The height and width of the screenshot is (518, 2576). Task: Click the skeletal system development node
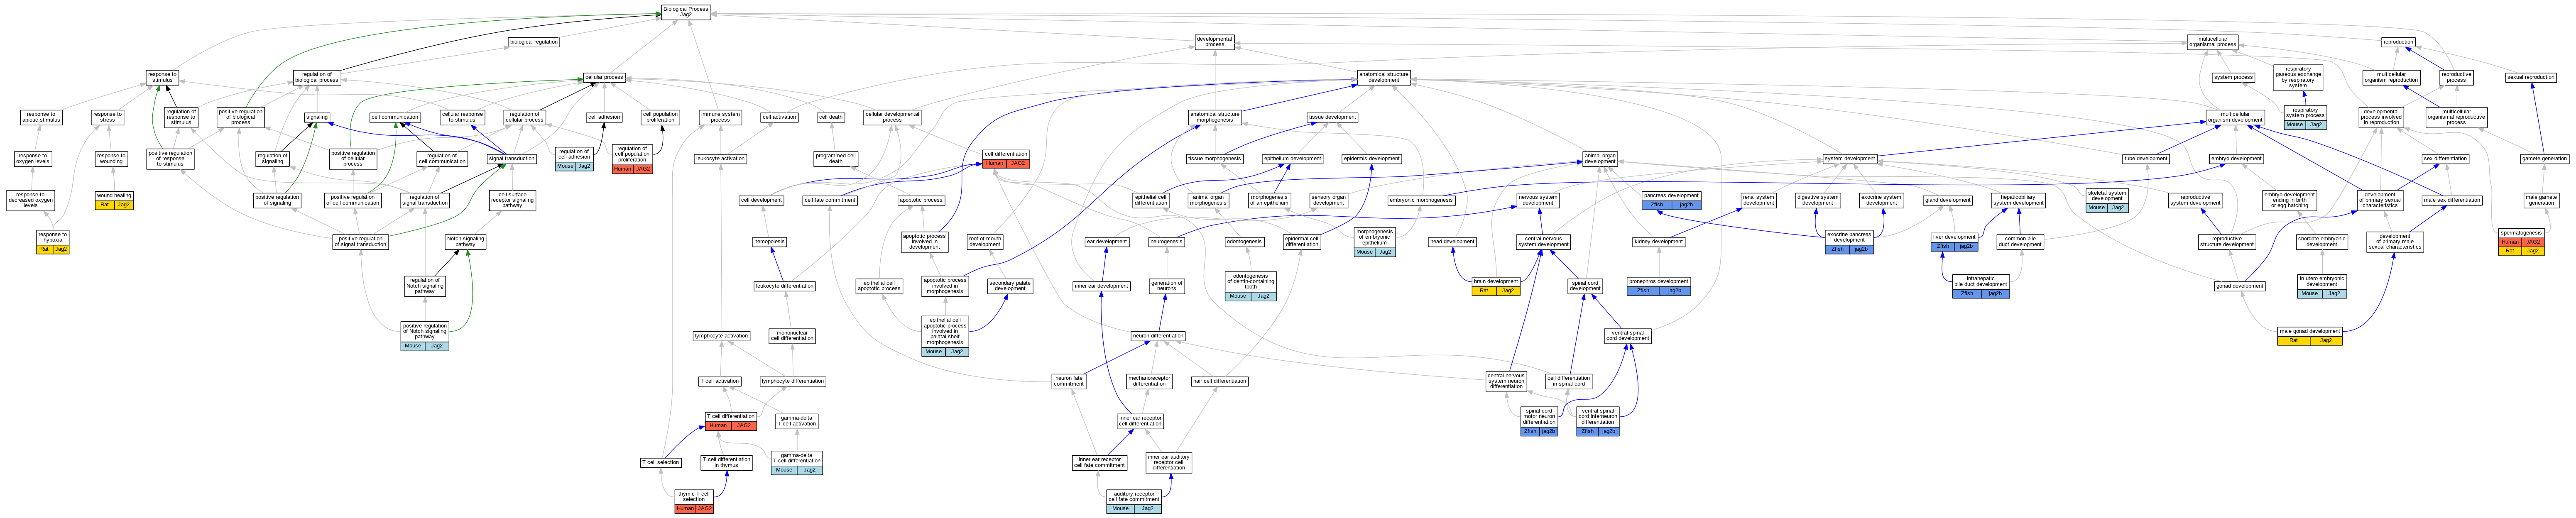click(x=2106, y=200)
